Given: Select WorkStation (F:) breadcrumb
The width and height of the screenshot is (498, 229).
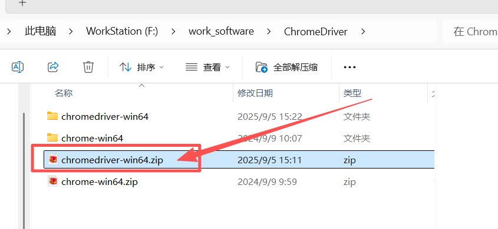Looking at the screenshot, I should coord(122,31).
